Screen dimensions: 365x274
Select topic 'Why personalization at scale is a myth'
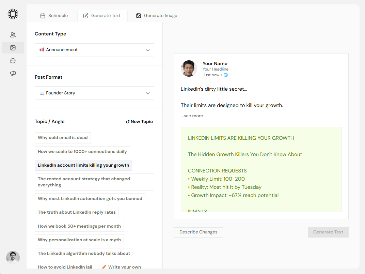pyautogui.click(x=79, y=240)
